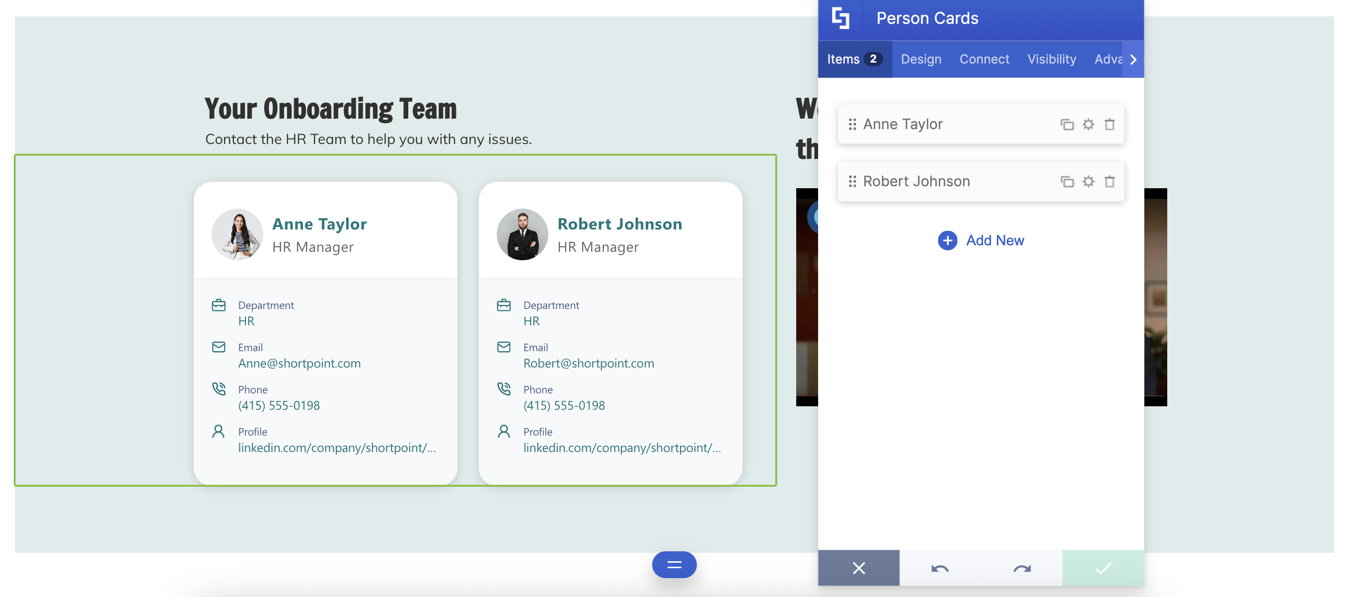Open settings for Anne Taylor item
Screen dimensions: 1355x597
tap(1088, 125)
